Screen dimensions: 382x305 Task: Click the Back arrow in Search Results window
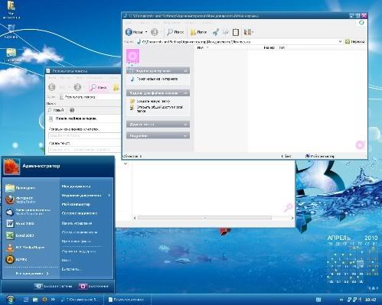52,87
